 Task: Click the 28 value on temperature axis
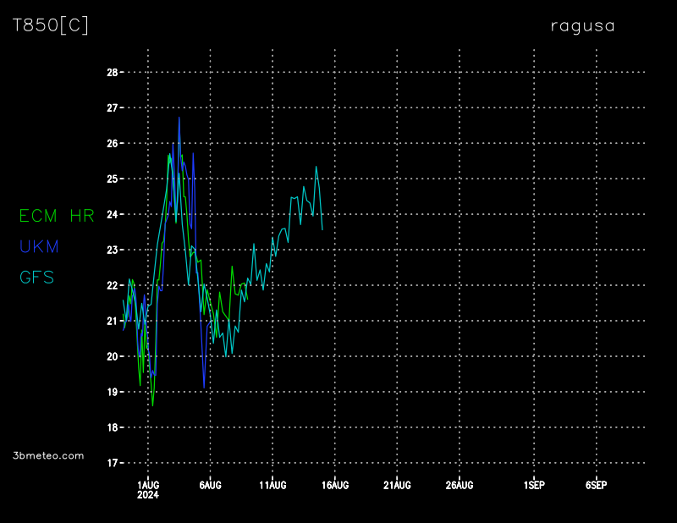tap(112, 73)
